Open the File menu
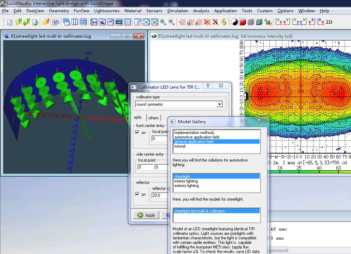The height and width of the screenshot is (254, 351). [5, 11]
